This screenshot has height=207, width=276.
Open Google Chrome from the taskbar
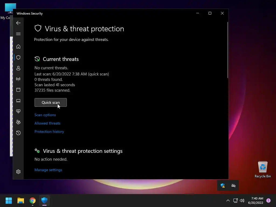[x=33, y=201]
